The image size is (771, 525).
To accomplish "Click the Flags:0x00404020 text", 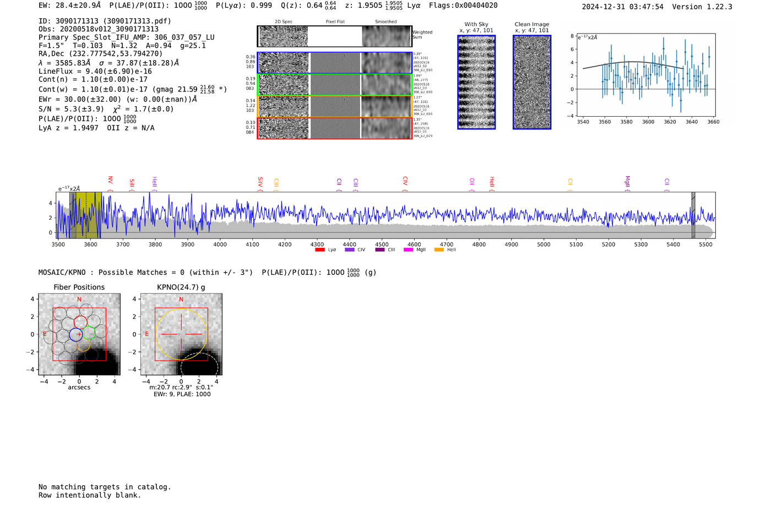I will click(x=463, y=6).
